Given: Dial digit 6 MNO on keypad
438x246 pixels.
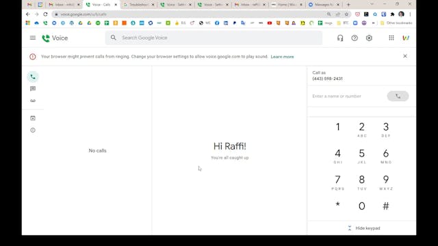Looking at the screenshot, I should [x=386, y=156].
